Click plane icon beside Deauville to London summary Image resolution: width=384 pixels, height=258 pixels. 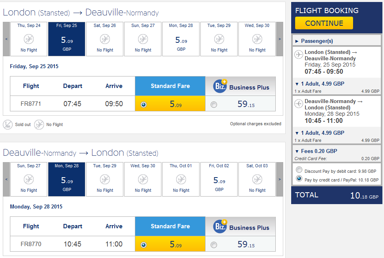(299, 103)
